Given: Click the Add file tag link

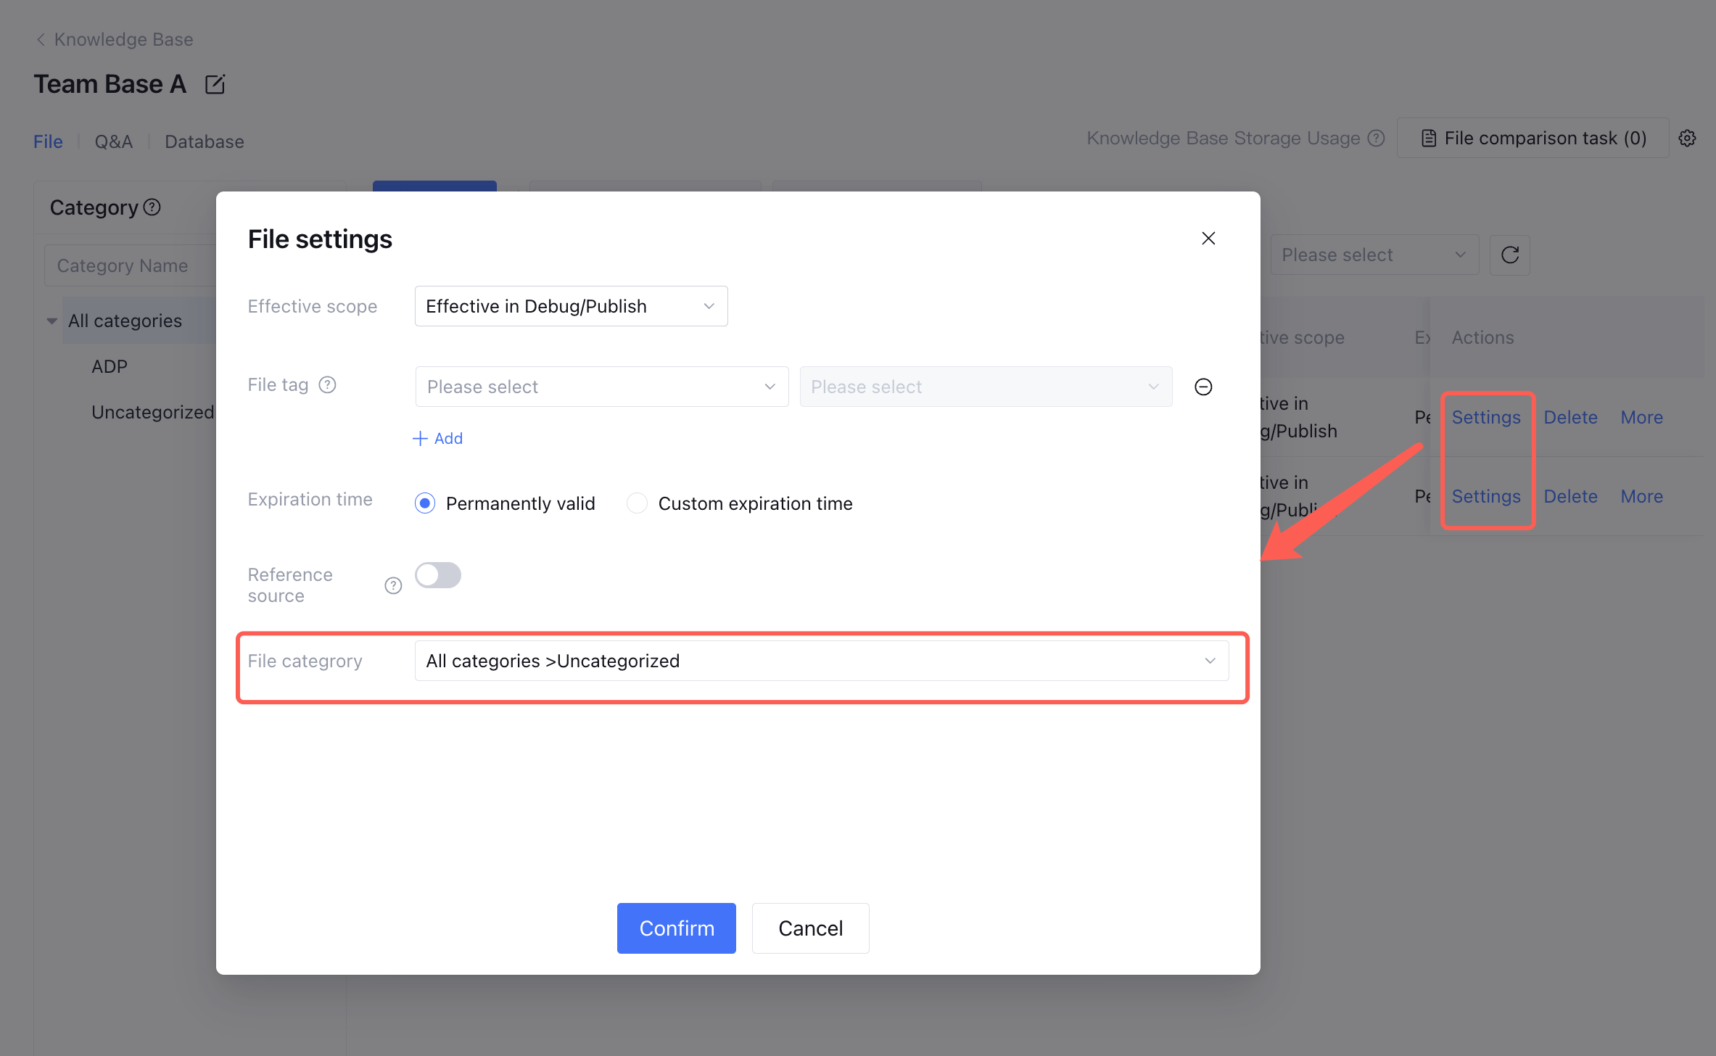Looking at the screenshot, I should (x=438, y=438).
